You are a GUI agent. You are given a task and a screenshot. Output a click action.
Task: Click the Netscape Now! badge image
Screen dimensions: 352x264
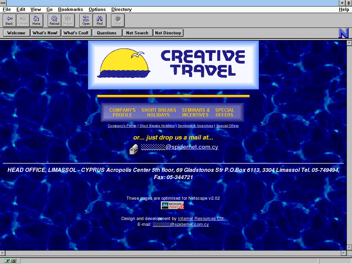coord(172,206)
